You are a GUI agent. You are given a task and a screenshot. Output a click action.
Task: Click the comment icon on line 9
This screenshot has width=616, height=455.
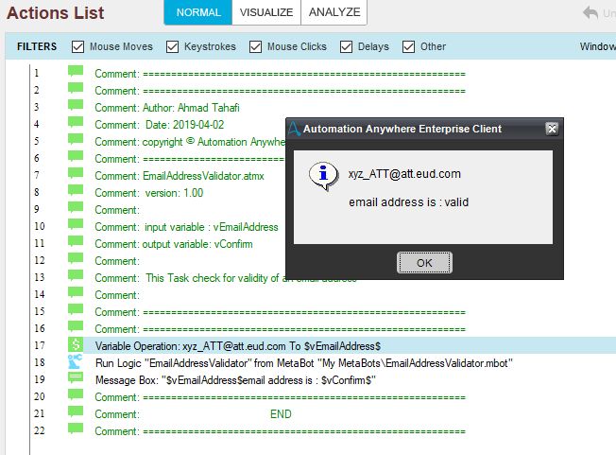(76, 208)
